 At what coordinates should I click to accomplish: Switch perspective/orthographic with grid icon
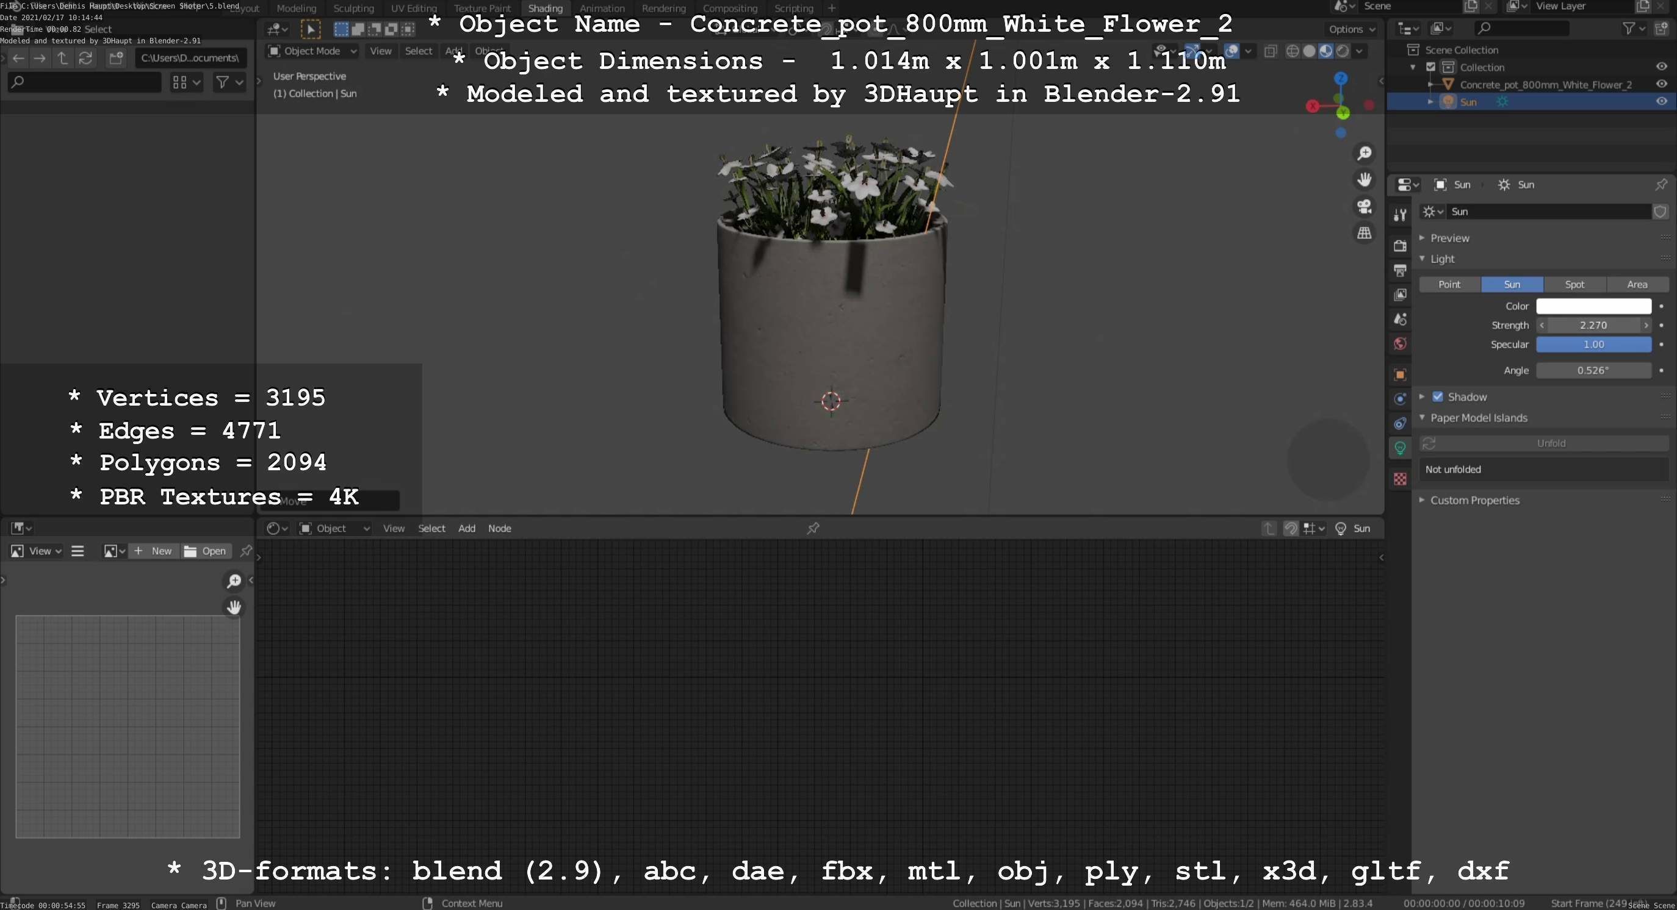1364,233
